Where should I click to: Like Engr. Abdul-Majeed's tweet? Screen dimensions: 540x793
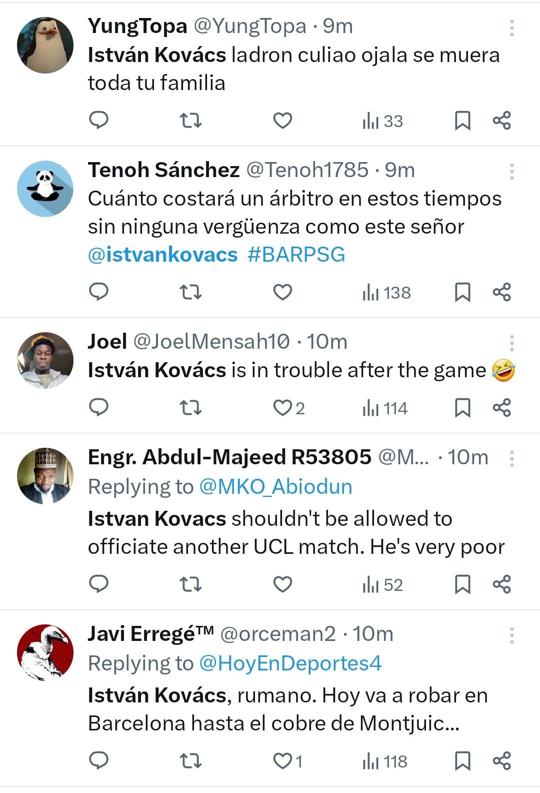pyautogui.click(x=282, y=584)
